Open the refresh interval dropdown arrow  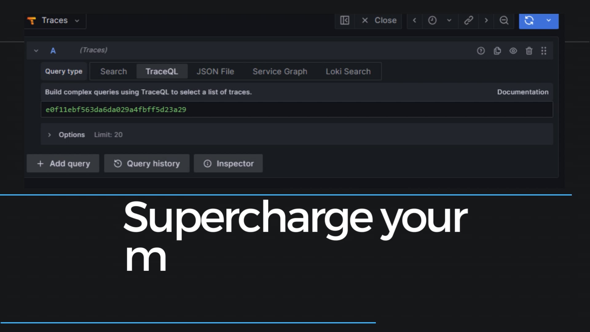tap(549, 20)
